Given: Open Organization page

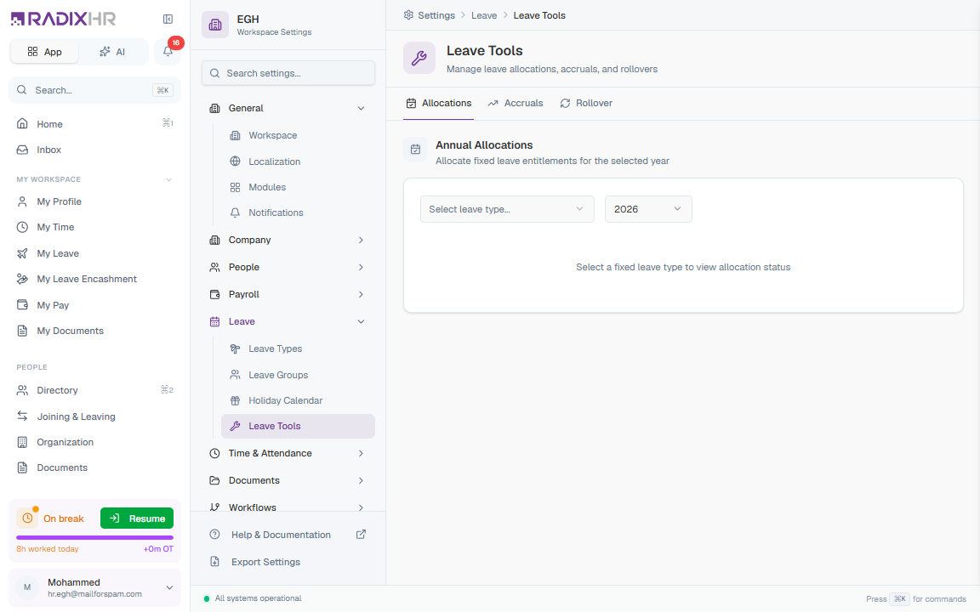Looking at the screenshot, I should 95,442.
